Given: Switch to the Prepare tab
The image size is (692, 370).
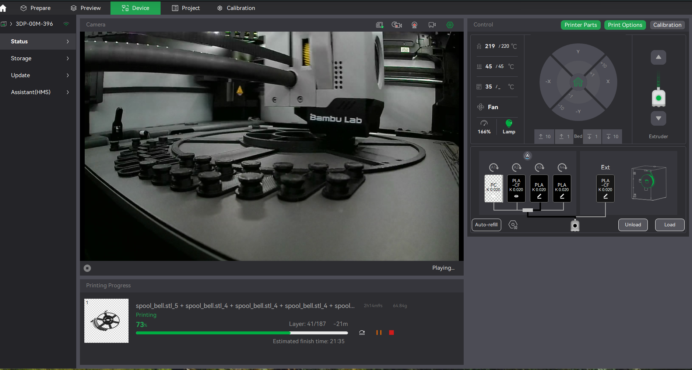Looking at the screenshot, I should click(35, 8).
